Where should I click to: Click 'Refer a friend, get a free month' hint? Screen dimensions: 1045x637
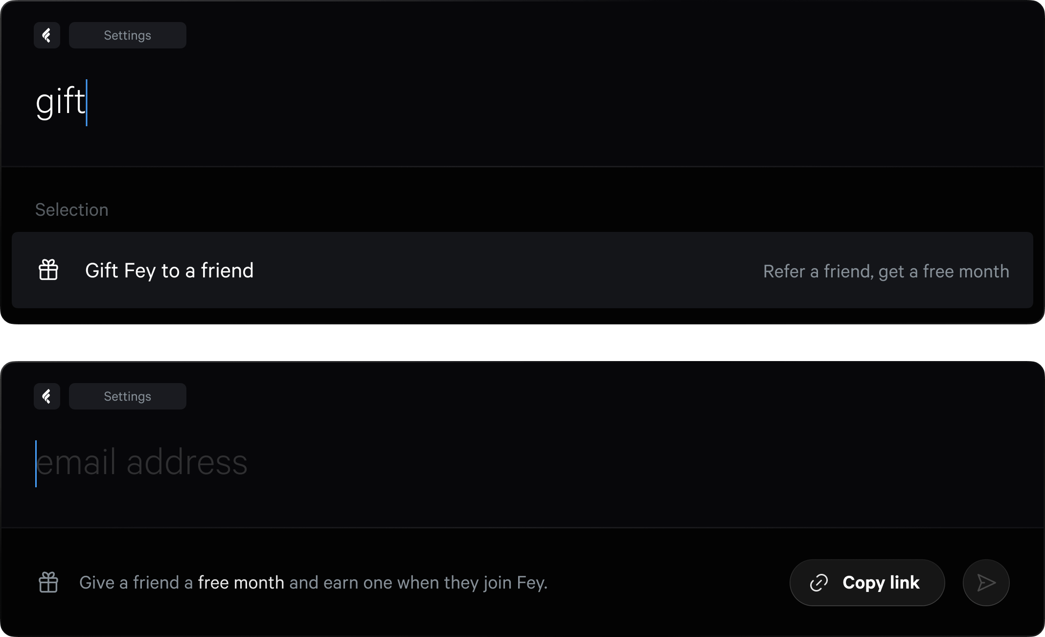point(886,271)
